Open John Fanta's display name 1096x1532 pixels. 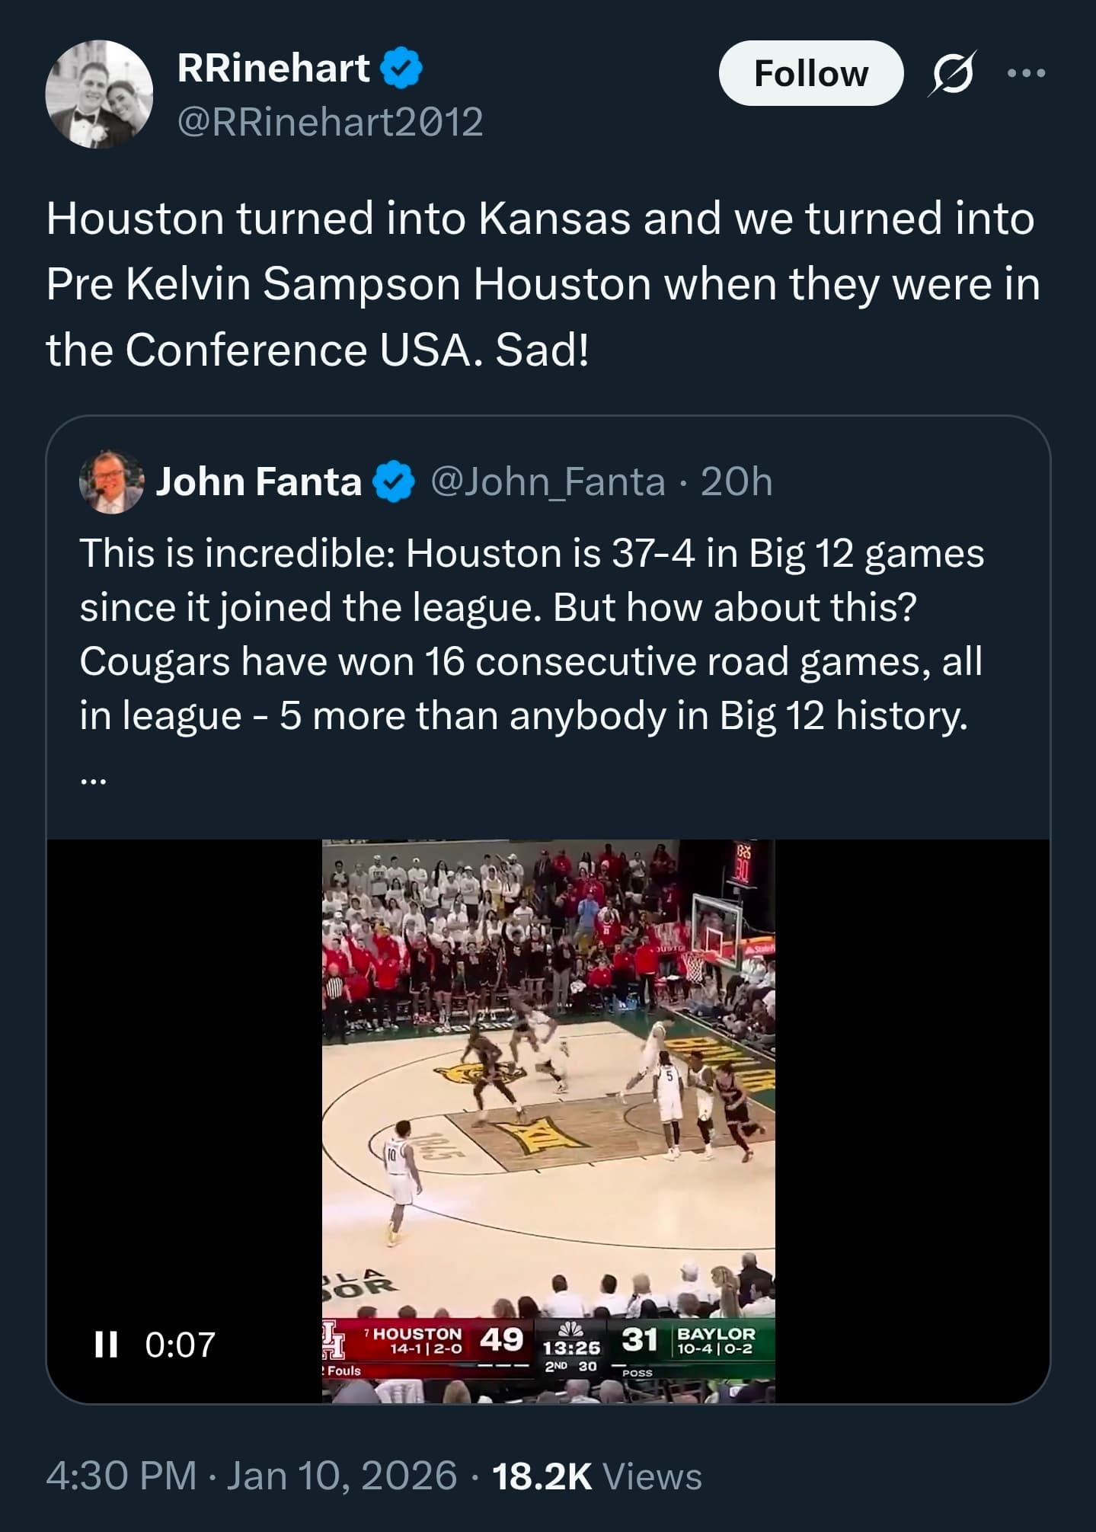[258, 481]
